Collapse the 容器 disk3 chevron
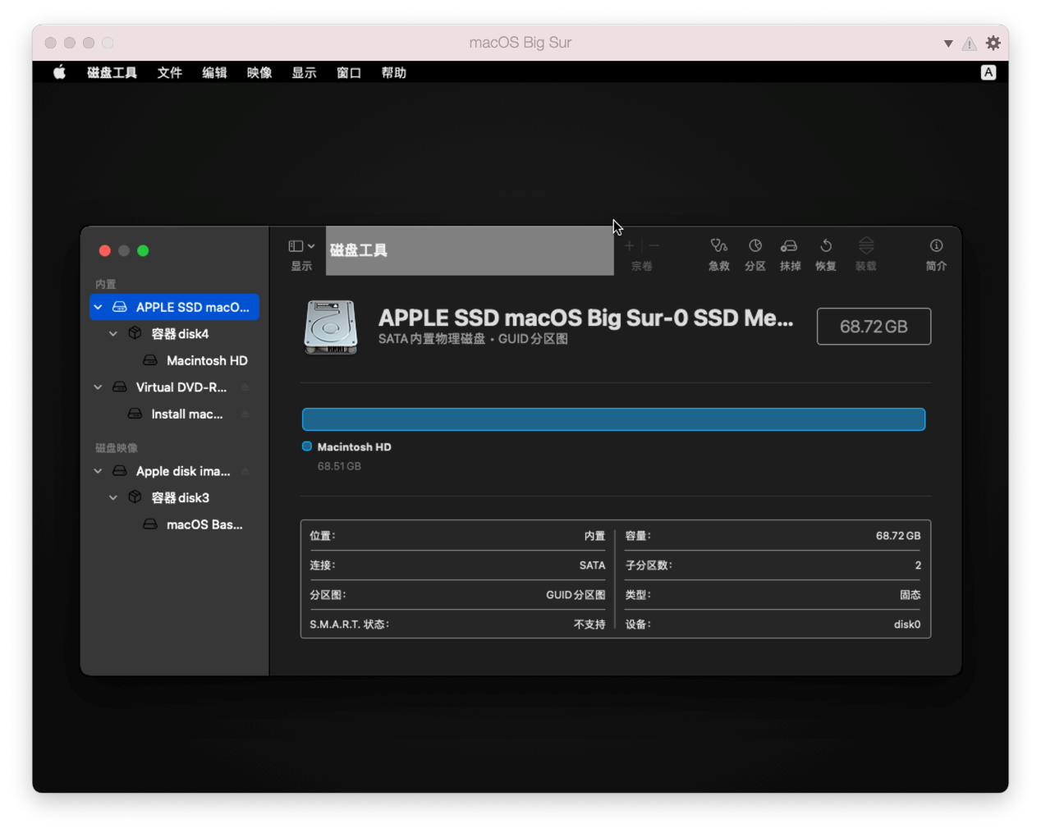 (x=113, y=498)
